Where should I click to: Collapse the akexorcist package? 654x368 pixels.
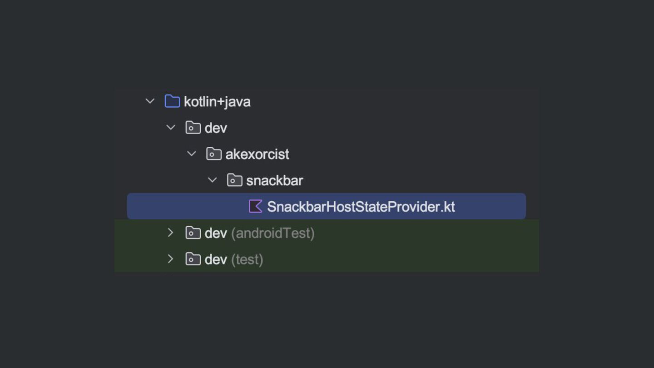tap(192, 154)
